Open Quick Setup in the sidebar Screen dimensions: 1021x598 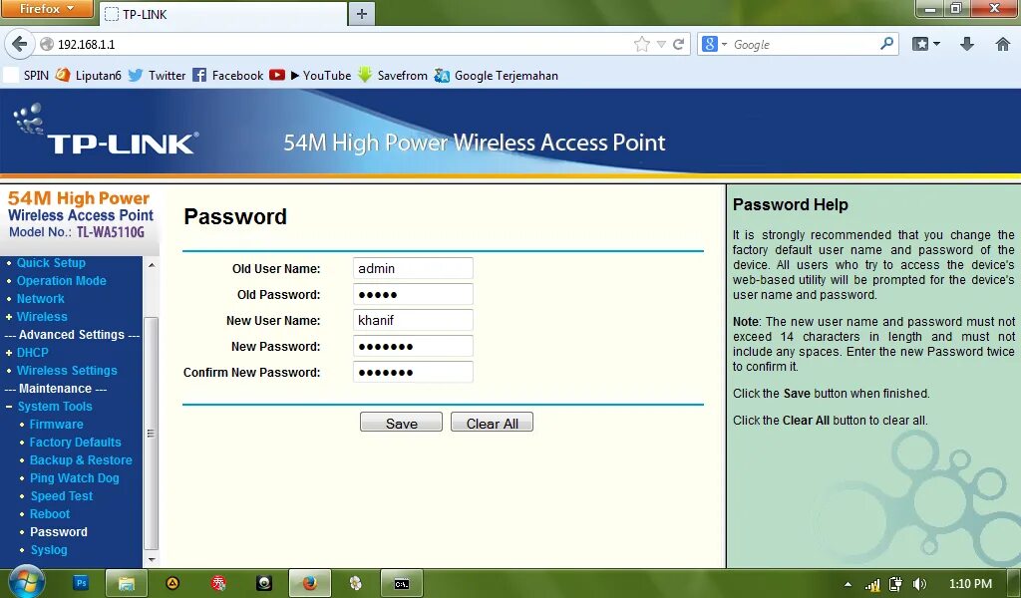coord(51,263)
